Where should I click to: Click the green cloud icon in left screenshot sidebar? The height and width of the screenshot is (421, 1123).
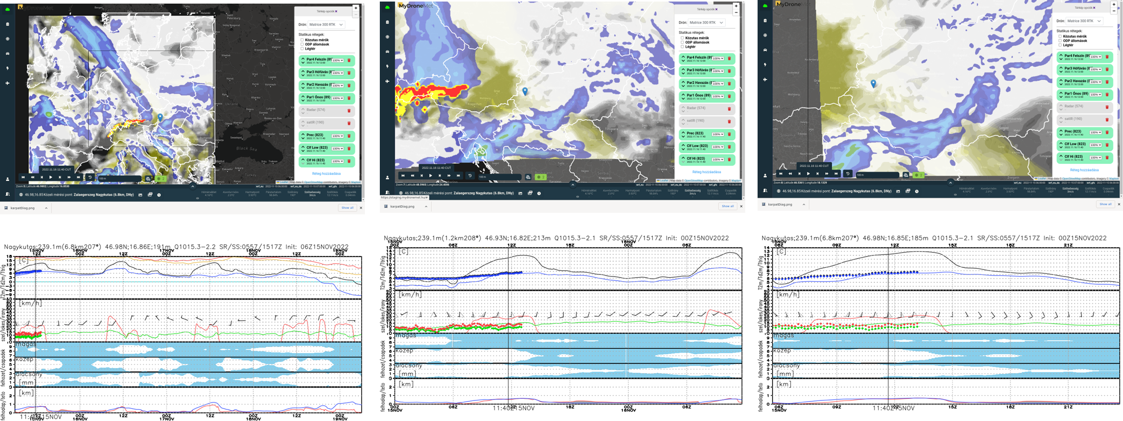(7, 9)
